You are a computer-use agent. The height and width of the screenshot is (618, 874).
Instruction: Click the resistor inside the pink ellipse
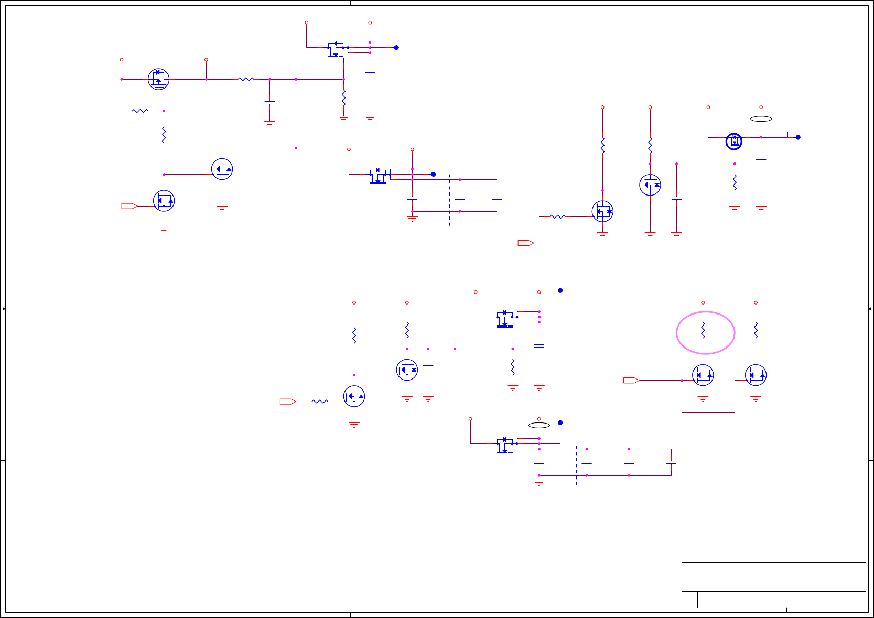(x=703, y=331)
